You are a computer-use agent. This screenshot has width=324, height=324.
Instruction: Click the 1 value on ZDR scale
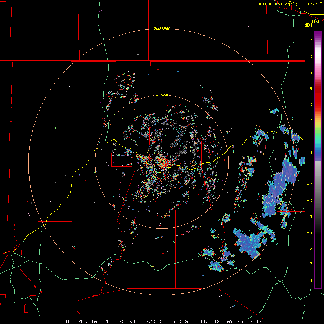coord(311,136)
